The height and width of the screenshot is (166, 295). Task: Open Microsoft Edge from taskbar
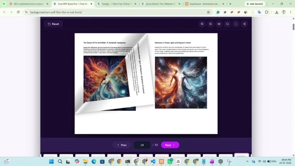(94, 161)
